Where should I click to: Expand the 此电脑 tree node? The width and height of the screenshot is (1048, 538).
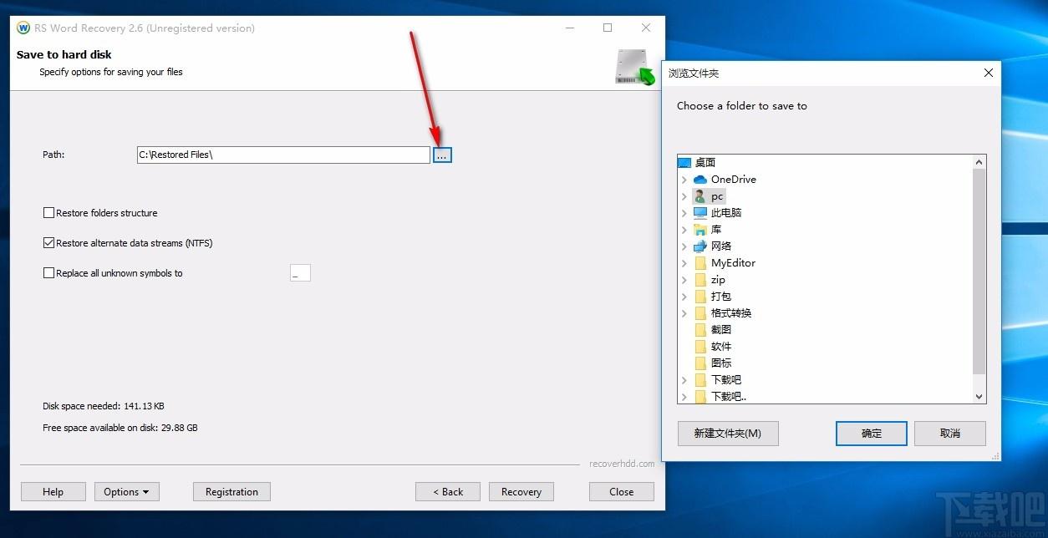coord(684,213)
